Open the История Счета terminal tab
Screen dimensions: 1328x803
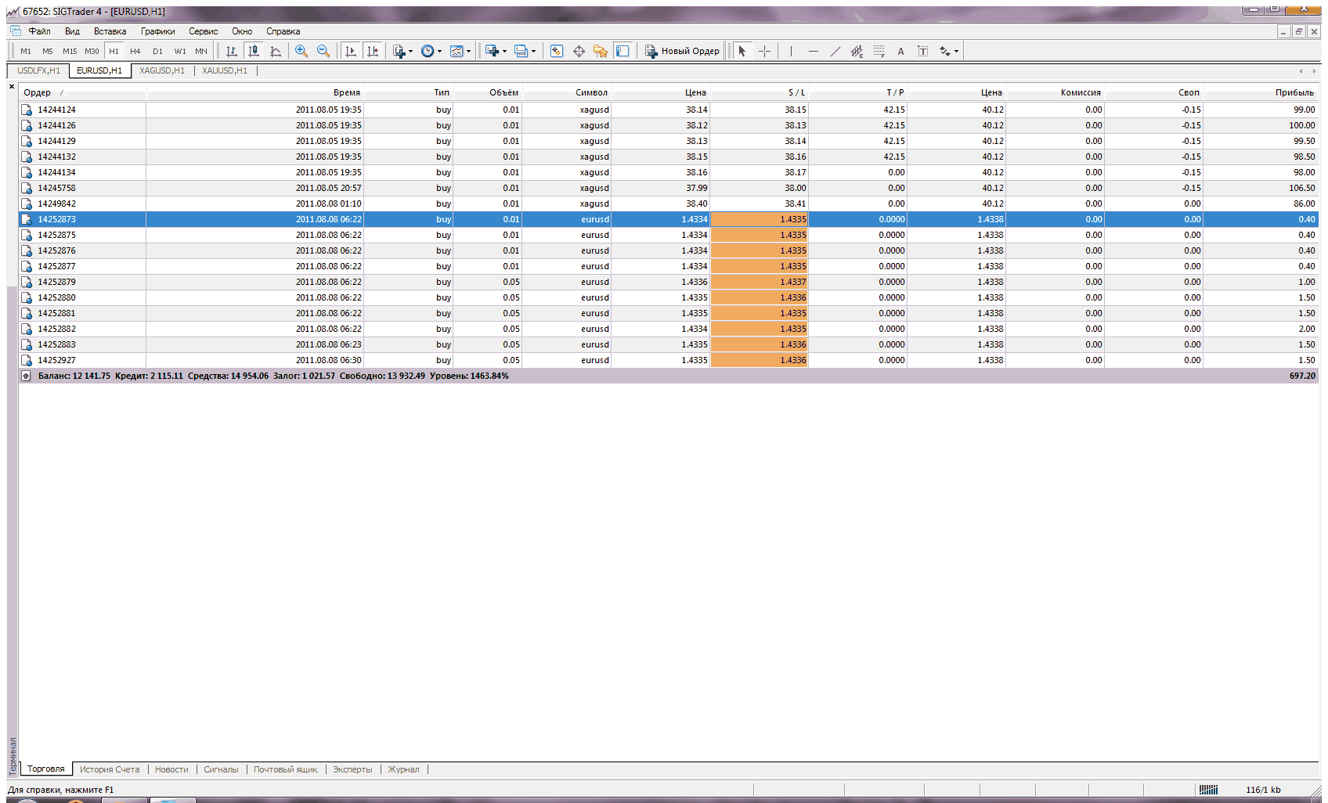tap(110, 769)
